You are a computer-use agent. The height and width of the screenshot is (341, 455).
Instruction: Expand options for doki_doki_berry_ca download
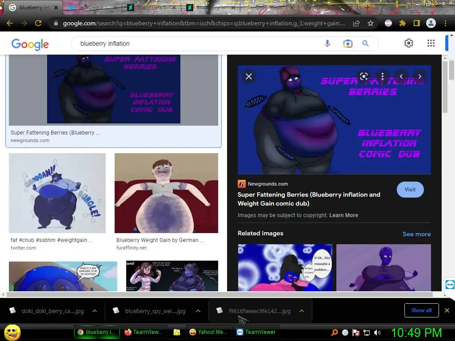tap(95, 311)
